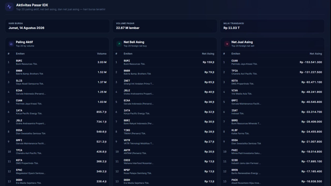Select EPAC Megalestari Epack Sentosa row
Screen dimensions: 331x186
coord(57,171)
